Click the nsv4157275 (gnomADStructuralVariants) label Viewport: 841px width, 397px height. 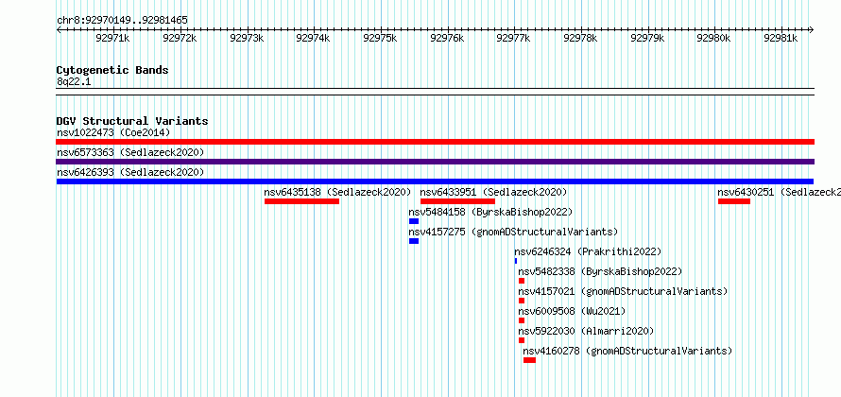513,232
